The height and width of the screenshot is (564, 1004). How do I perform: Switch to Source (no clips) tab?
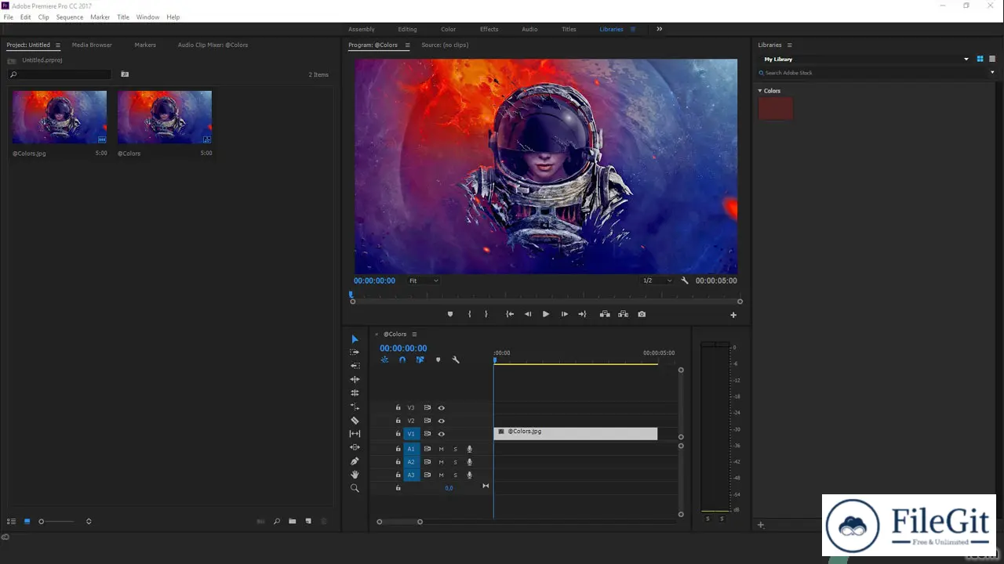445,45
